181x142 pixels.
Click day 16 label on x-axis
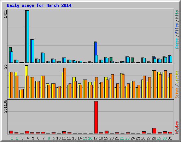[90, 138]
